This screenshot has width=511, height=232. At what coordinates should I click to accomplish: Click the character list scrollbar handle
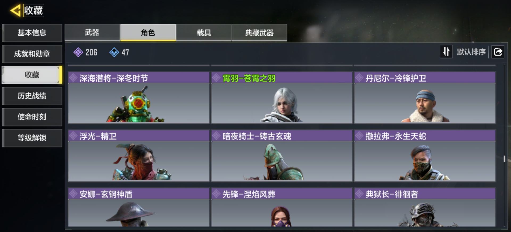[x=504, y=159]
